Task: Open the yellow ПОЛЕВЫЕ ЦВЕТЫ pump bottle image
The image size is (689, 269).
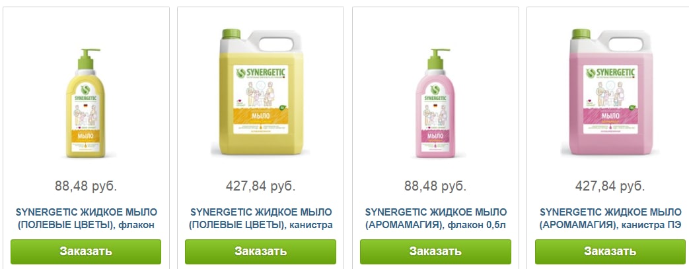Action: 86,103
